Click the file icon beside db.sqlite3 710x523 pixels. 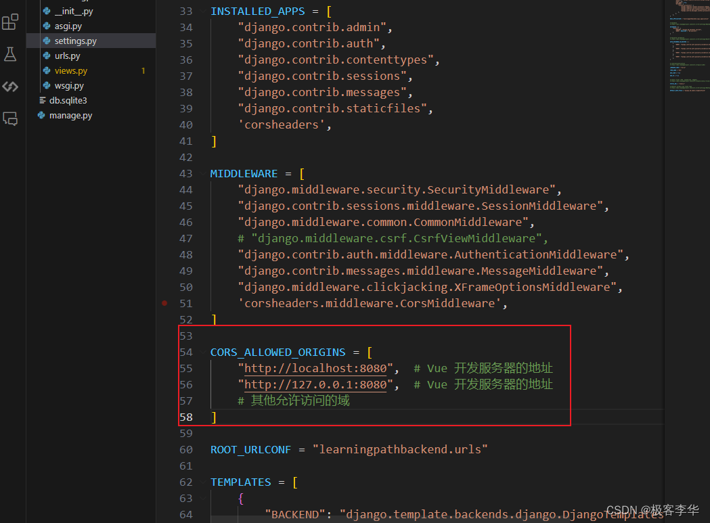pyautogui.click(x=42, y=101)
